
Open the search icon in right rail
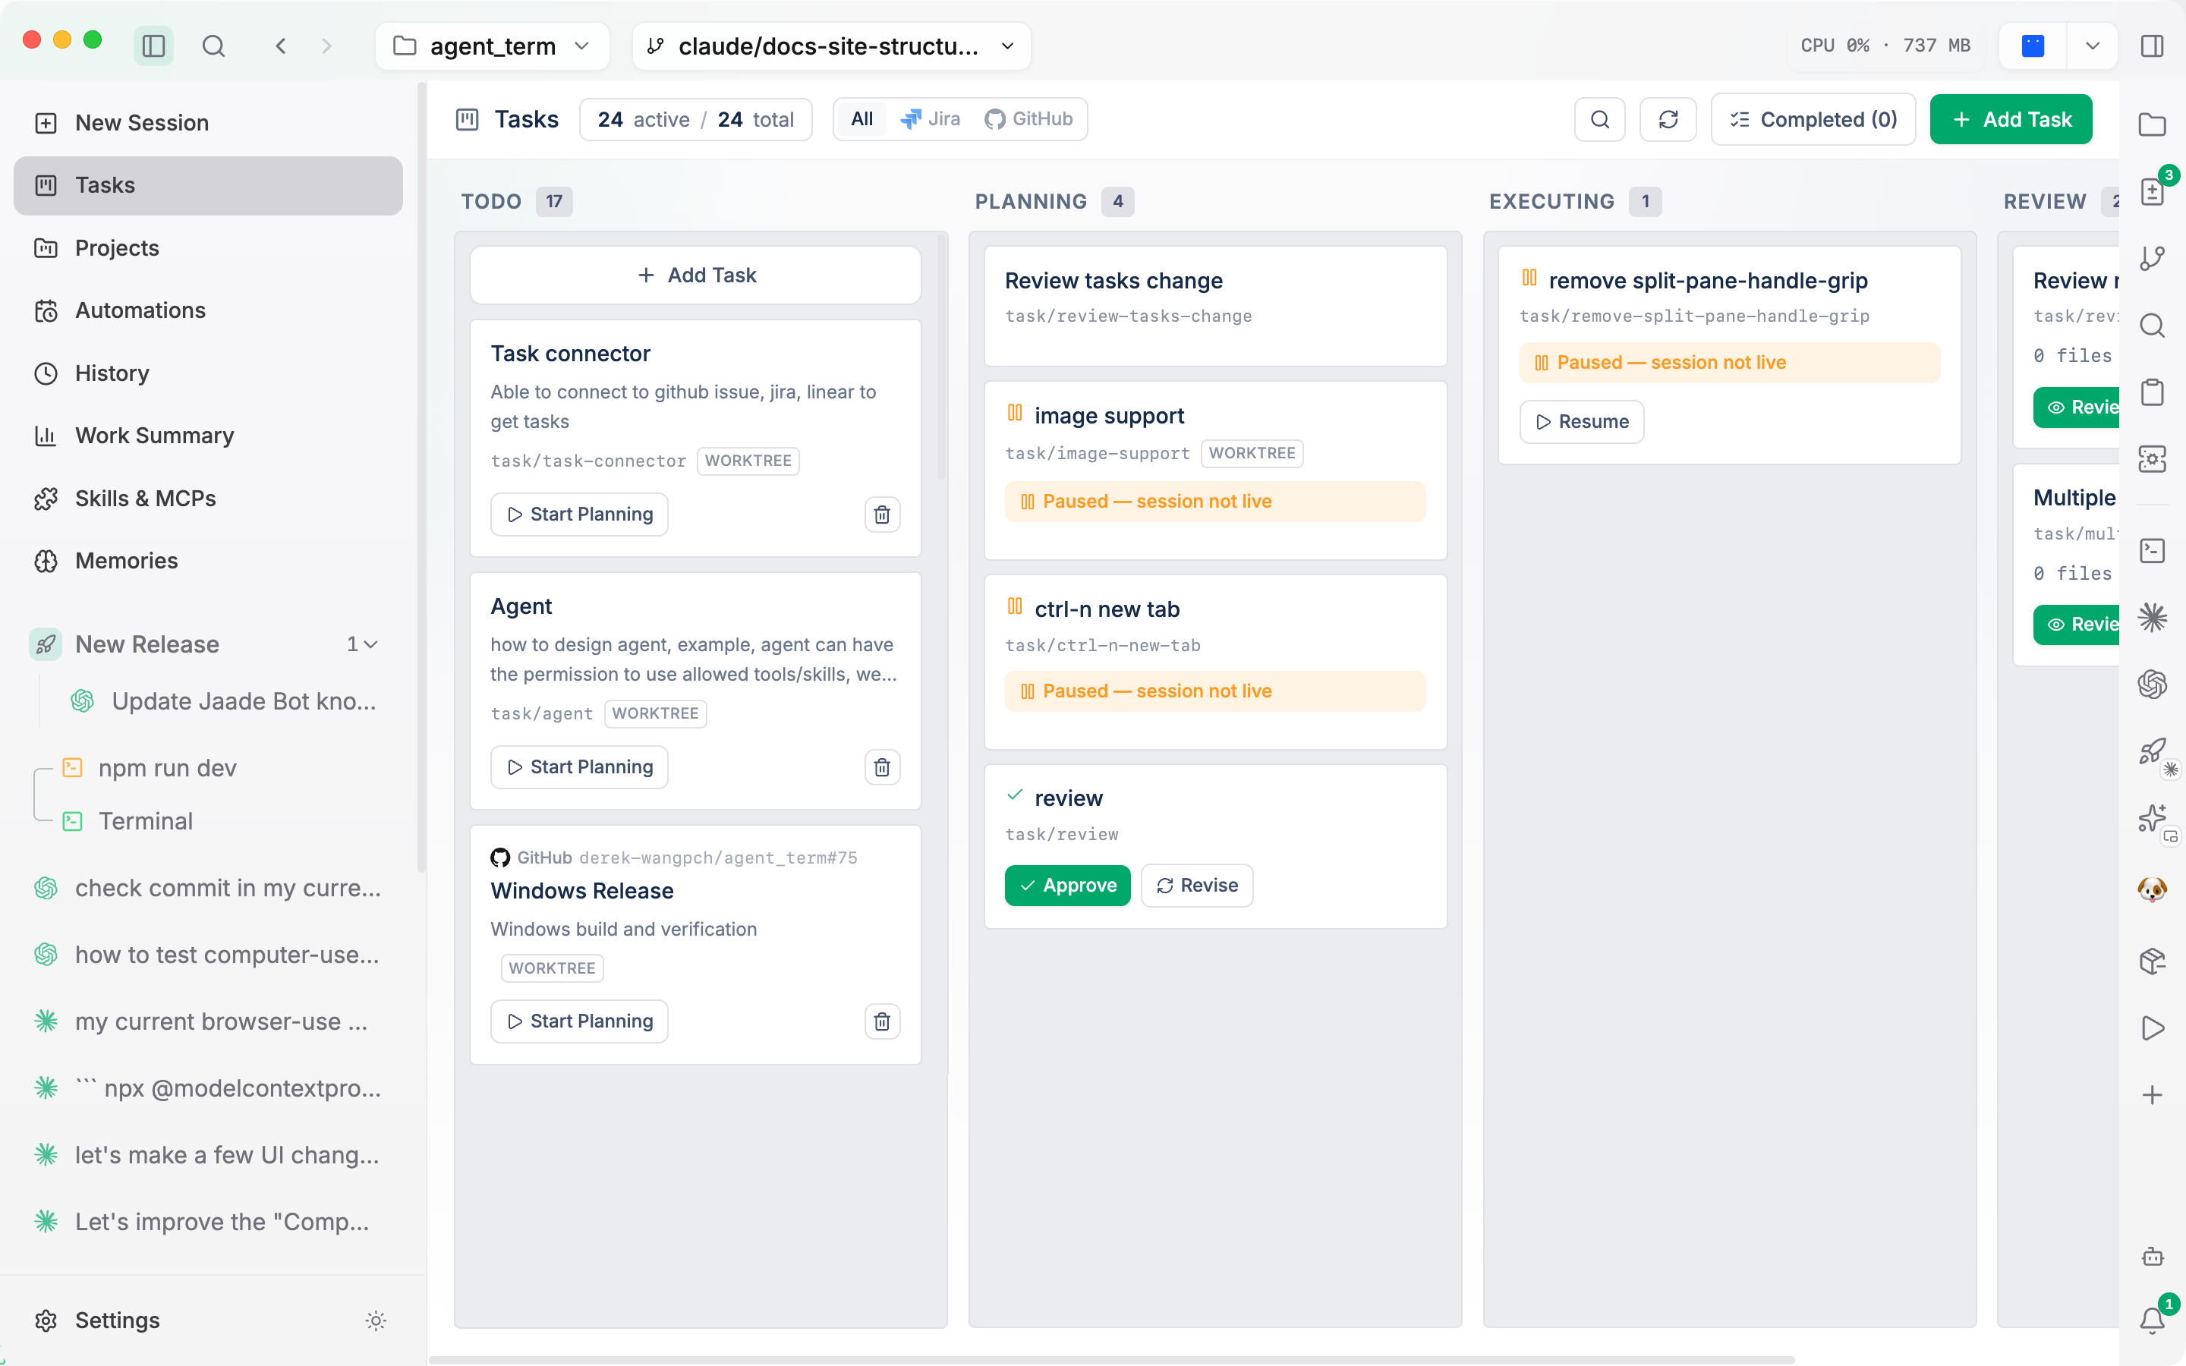[2153, 326]
